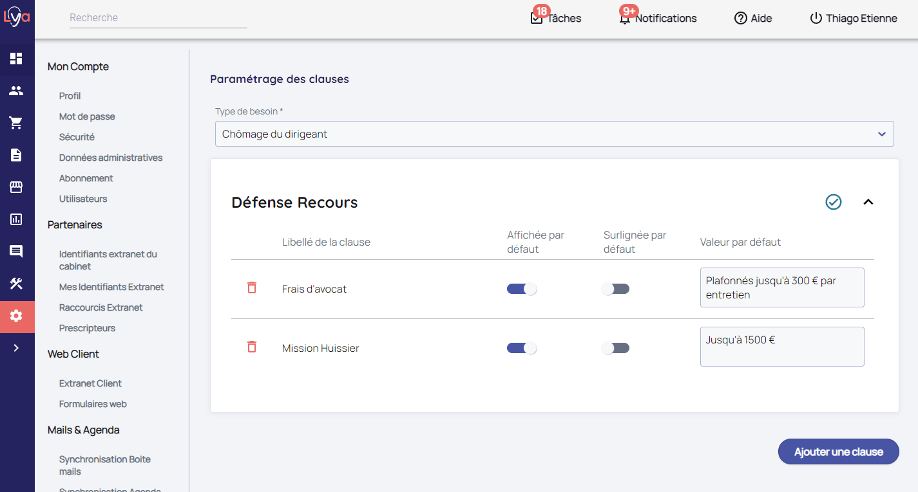Viewport: 918px width, 492px height.
Task: Open the statistics chart sidebar icon
Action: (16, 219)
